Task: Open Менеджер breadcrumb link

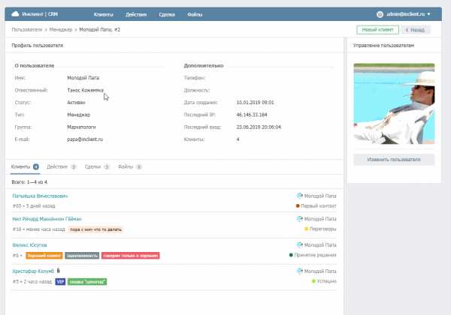Action: pyautogui.click(x=61, y=29)
